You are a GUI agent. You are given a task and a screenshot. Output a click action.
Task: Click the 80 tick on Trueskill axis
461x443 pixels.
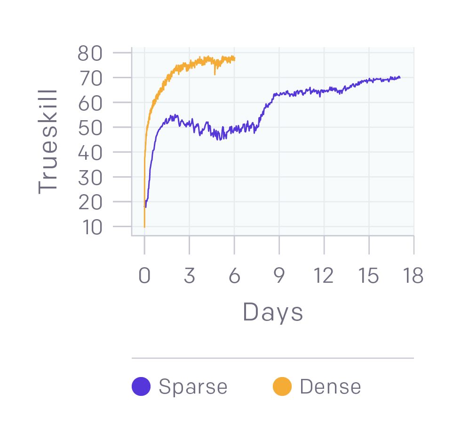click(x=90, y=53)
